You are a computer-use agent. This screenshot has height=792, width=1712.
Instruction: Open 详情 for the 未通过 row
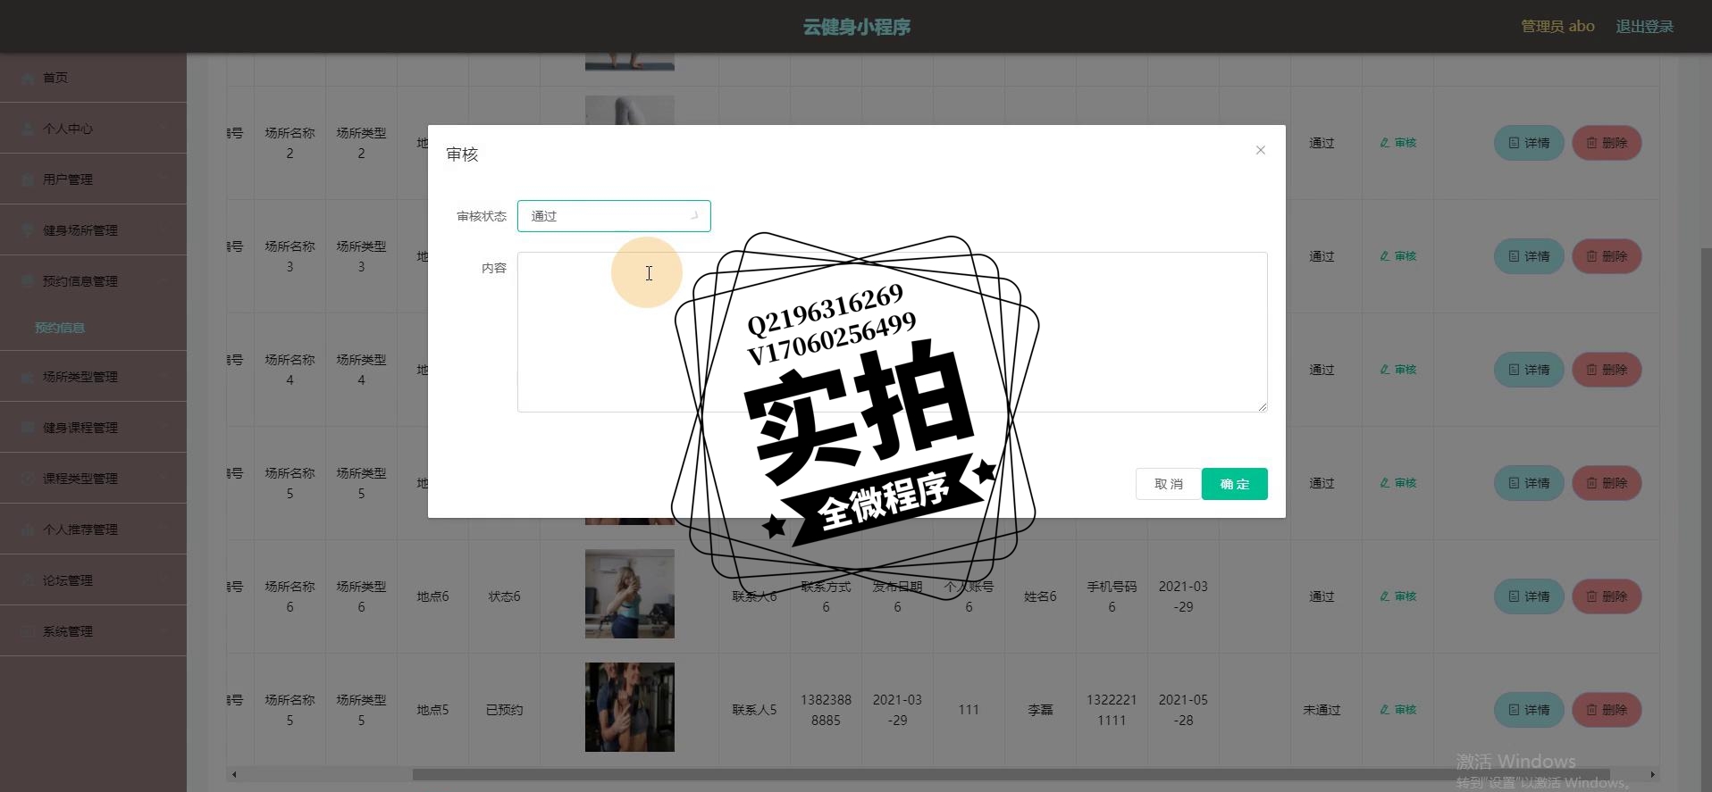click(1529, 710)
